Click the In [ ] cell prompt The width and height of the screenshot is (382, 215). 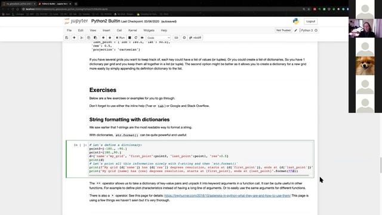pos(80,145)
